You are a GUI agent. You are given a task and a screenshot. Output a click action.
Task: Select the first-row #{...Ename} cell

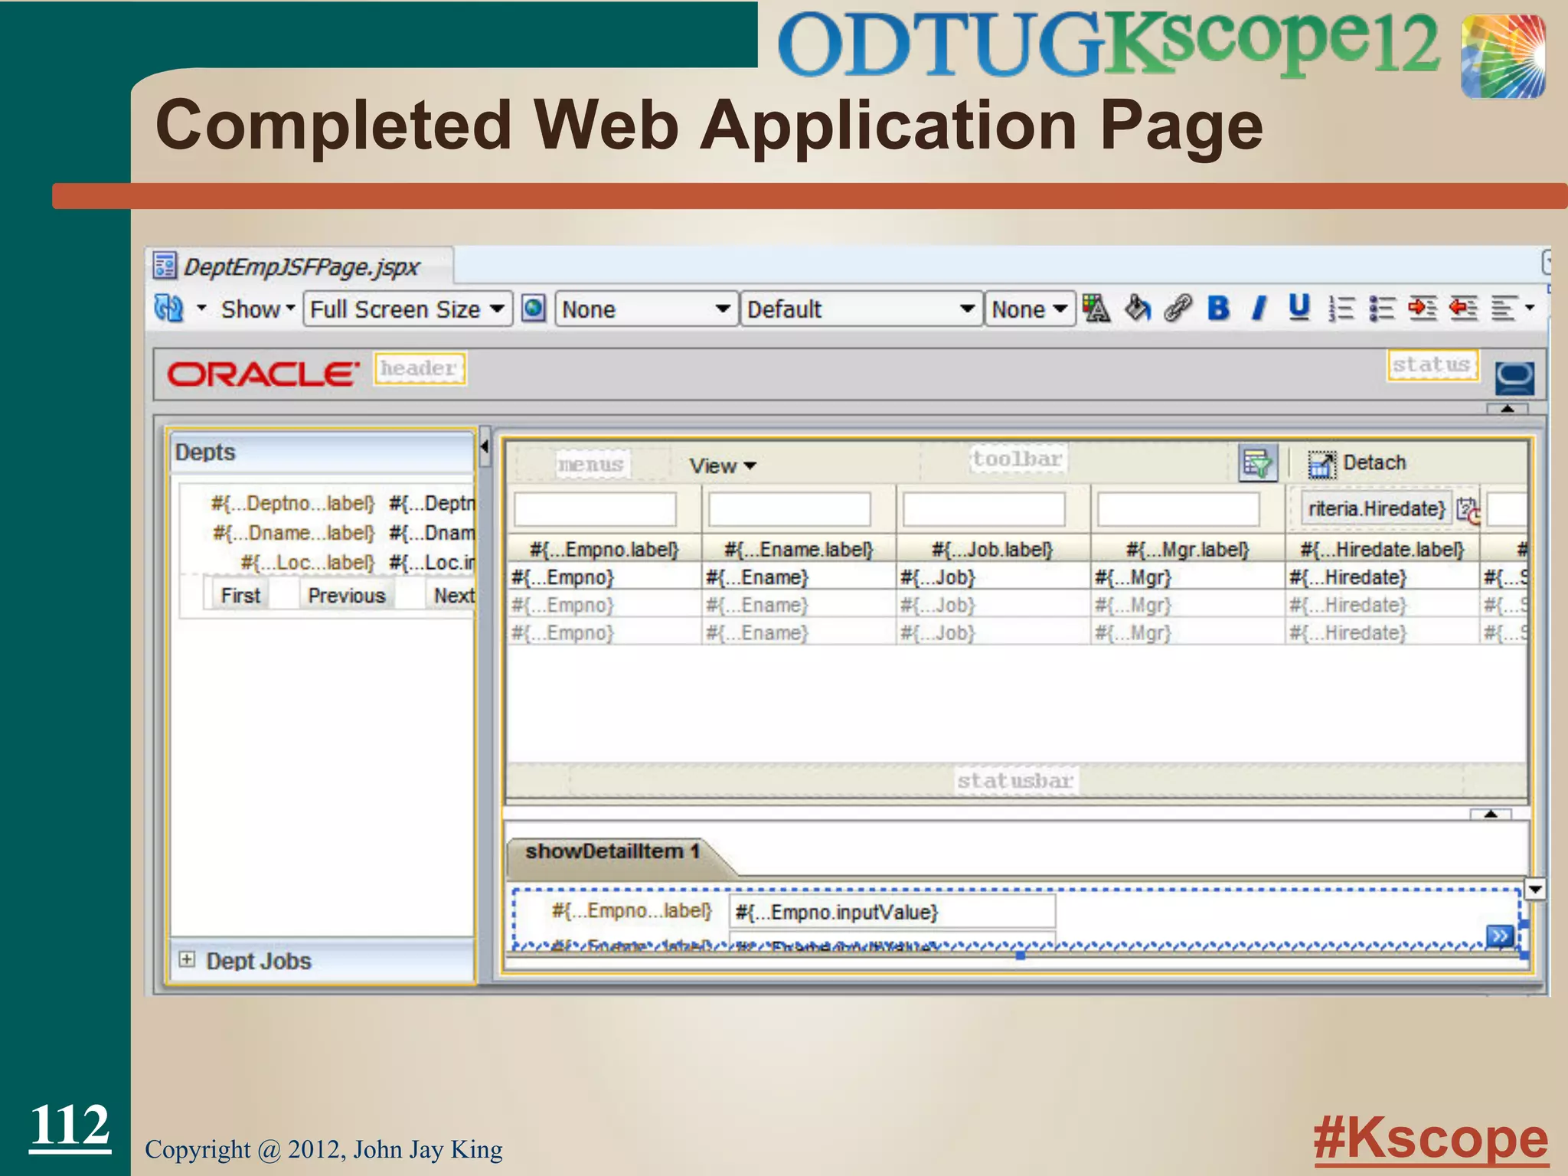[x=799, y=577]
